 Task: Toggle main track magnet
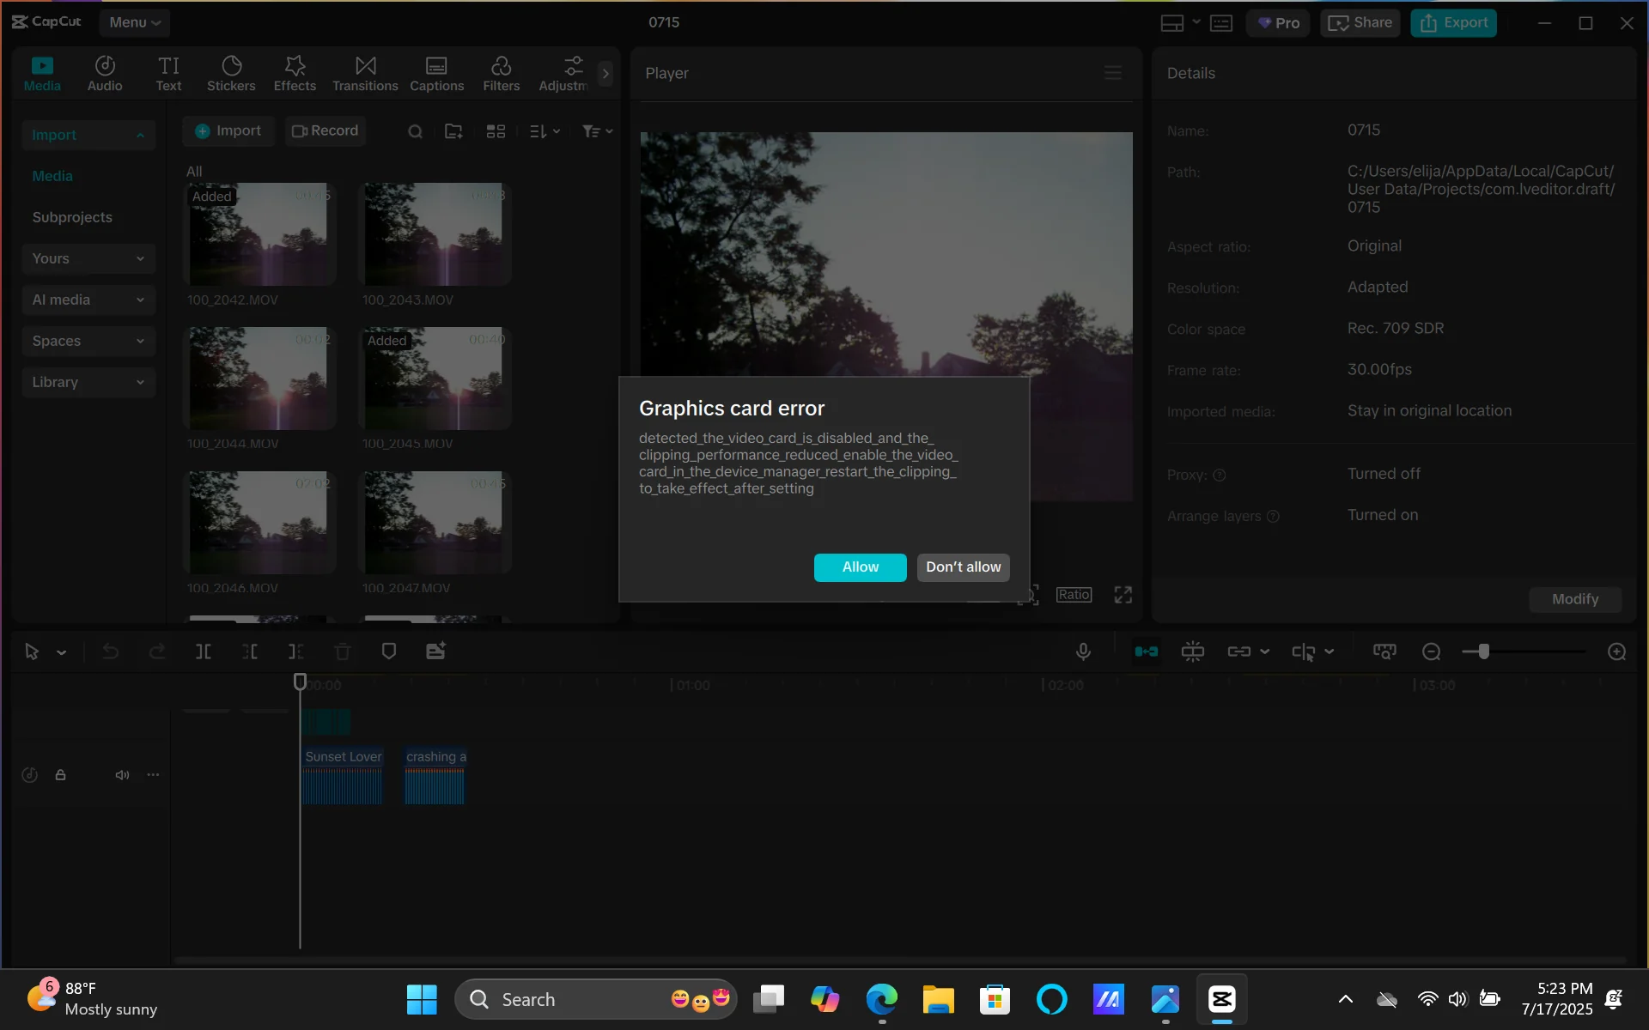(1147, 652)
